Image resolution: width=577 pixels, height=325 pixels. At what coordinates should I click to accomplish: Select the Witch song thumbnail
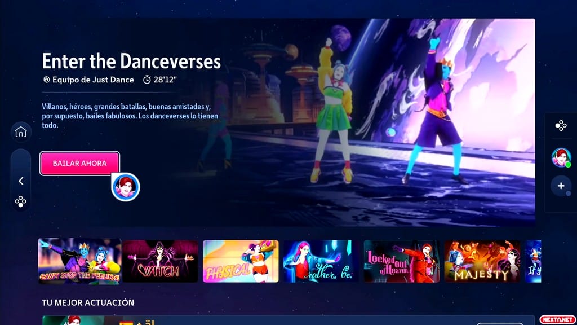(x=161, y=261)
